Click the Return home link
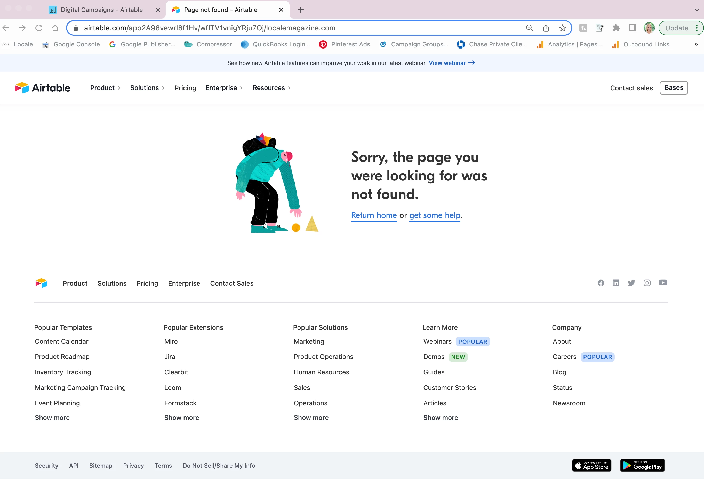 [374, 215]
